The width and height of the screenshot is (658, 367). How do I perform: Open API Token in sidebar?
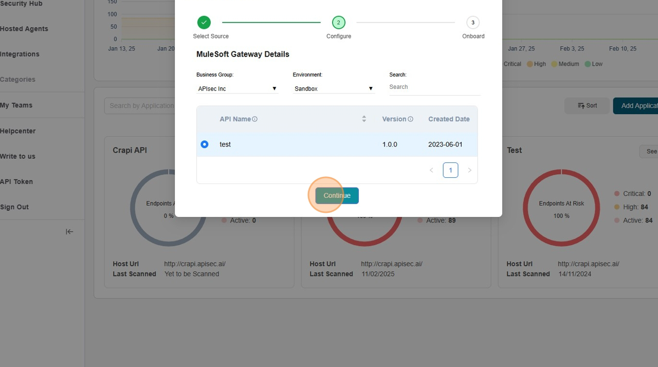point(16,181)
